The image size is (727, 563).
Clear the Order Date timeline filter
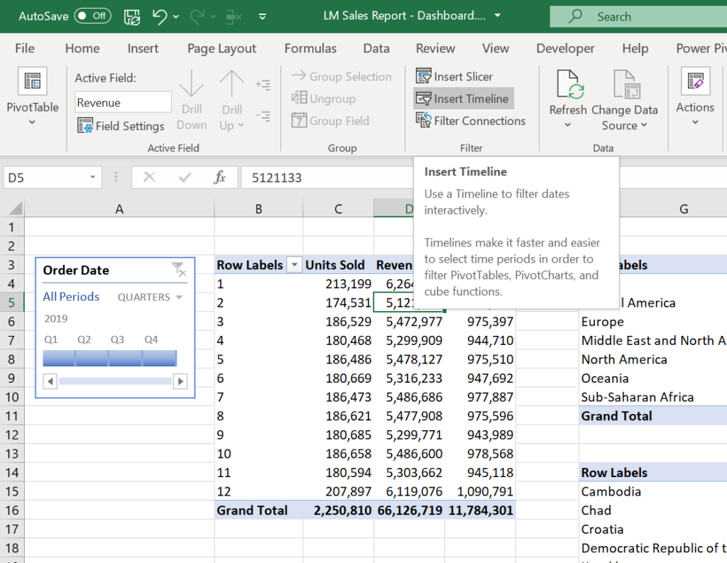pos(178,269)
